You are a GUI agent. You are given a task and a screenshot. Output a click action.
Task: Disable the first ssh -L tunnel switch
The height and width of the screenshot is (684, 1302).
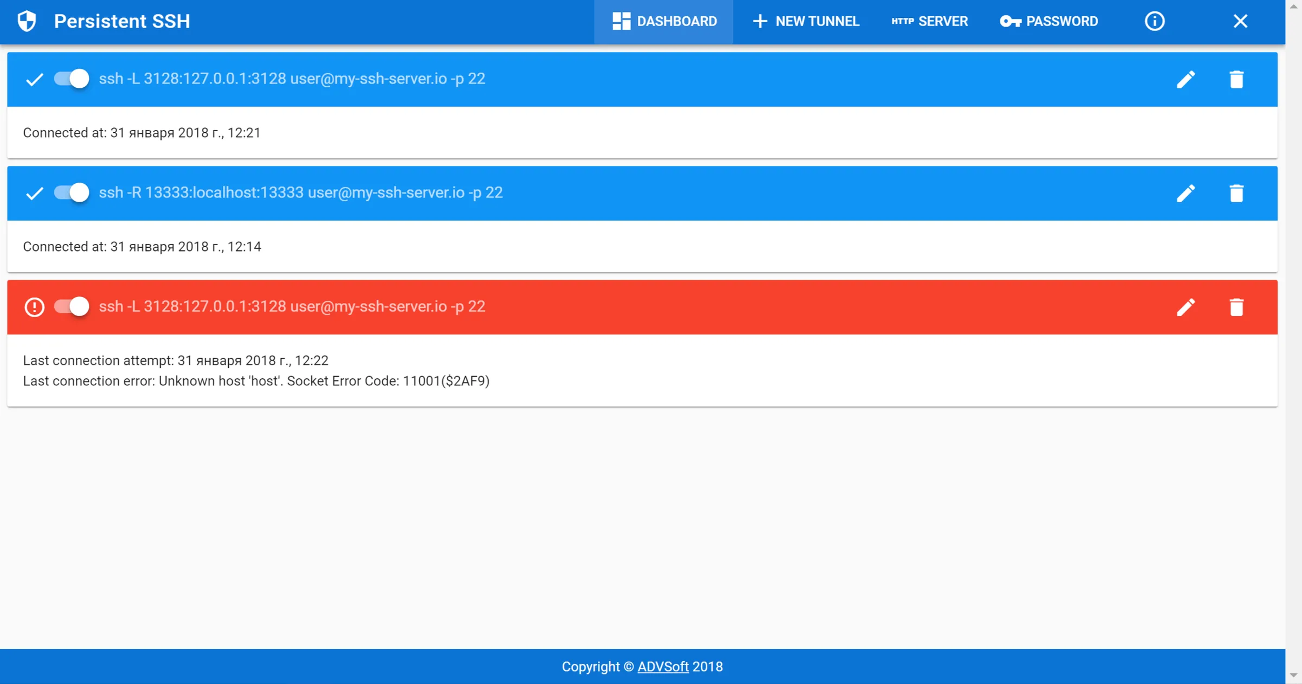pos(71,79)
